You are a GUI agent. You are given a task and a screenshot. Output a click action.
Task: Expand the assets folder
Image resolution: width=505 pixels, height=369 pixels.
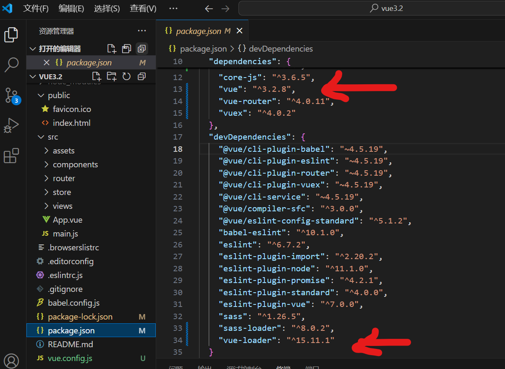tap(47, 151)
